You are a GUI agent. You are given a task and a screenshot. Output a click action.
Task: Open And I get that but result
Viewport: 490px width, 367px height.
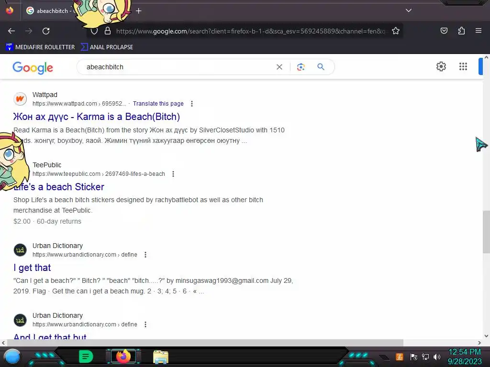[50, 336]
